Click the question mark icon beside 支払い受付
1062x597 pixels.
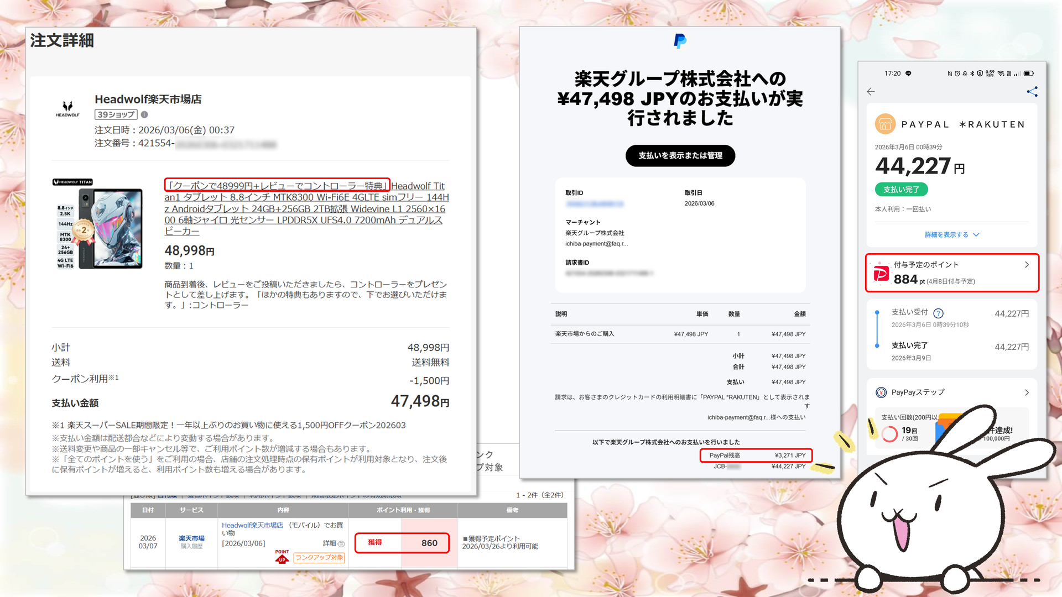(939, 313)
